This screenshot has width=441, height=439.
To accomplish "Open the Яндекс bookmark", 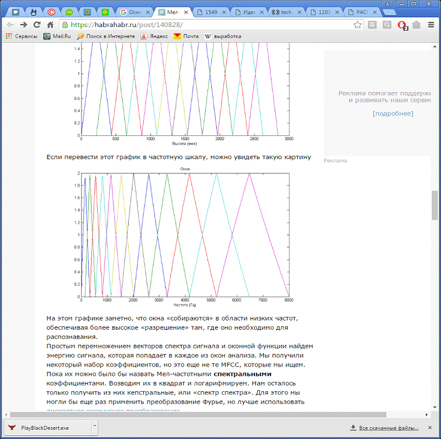I will pyautogui.click(x=154, y=36).
